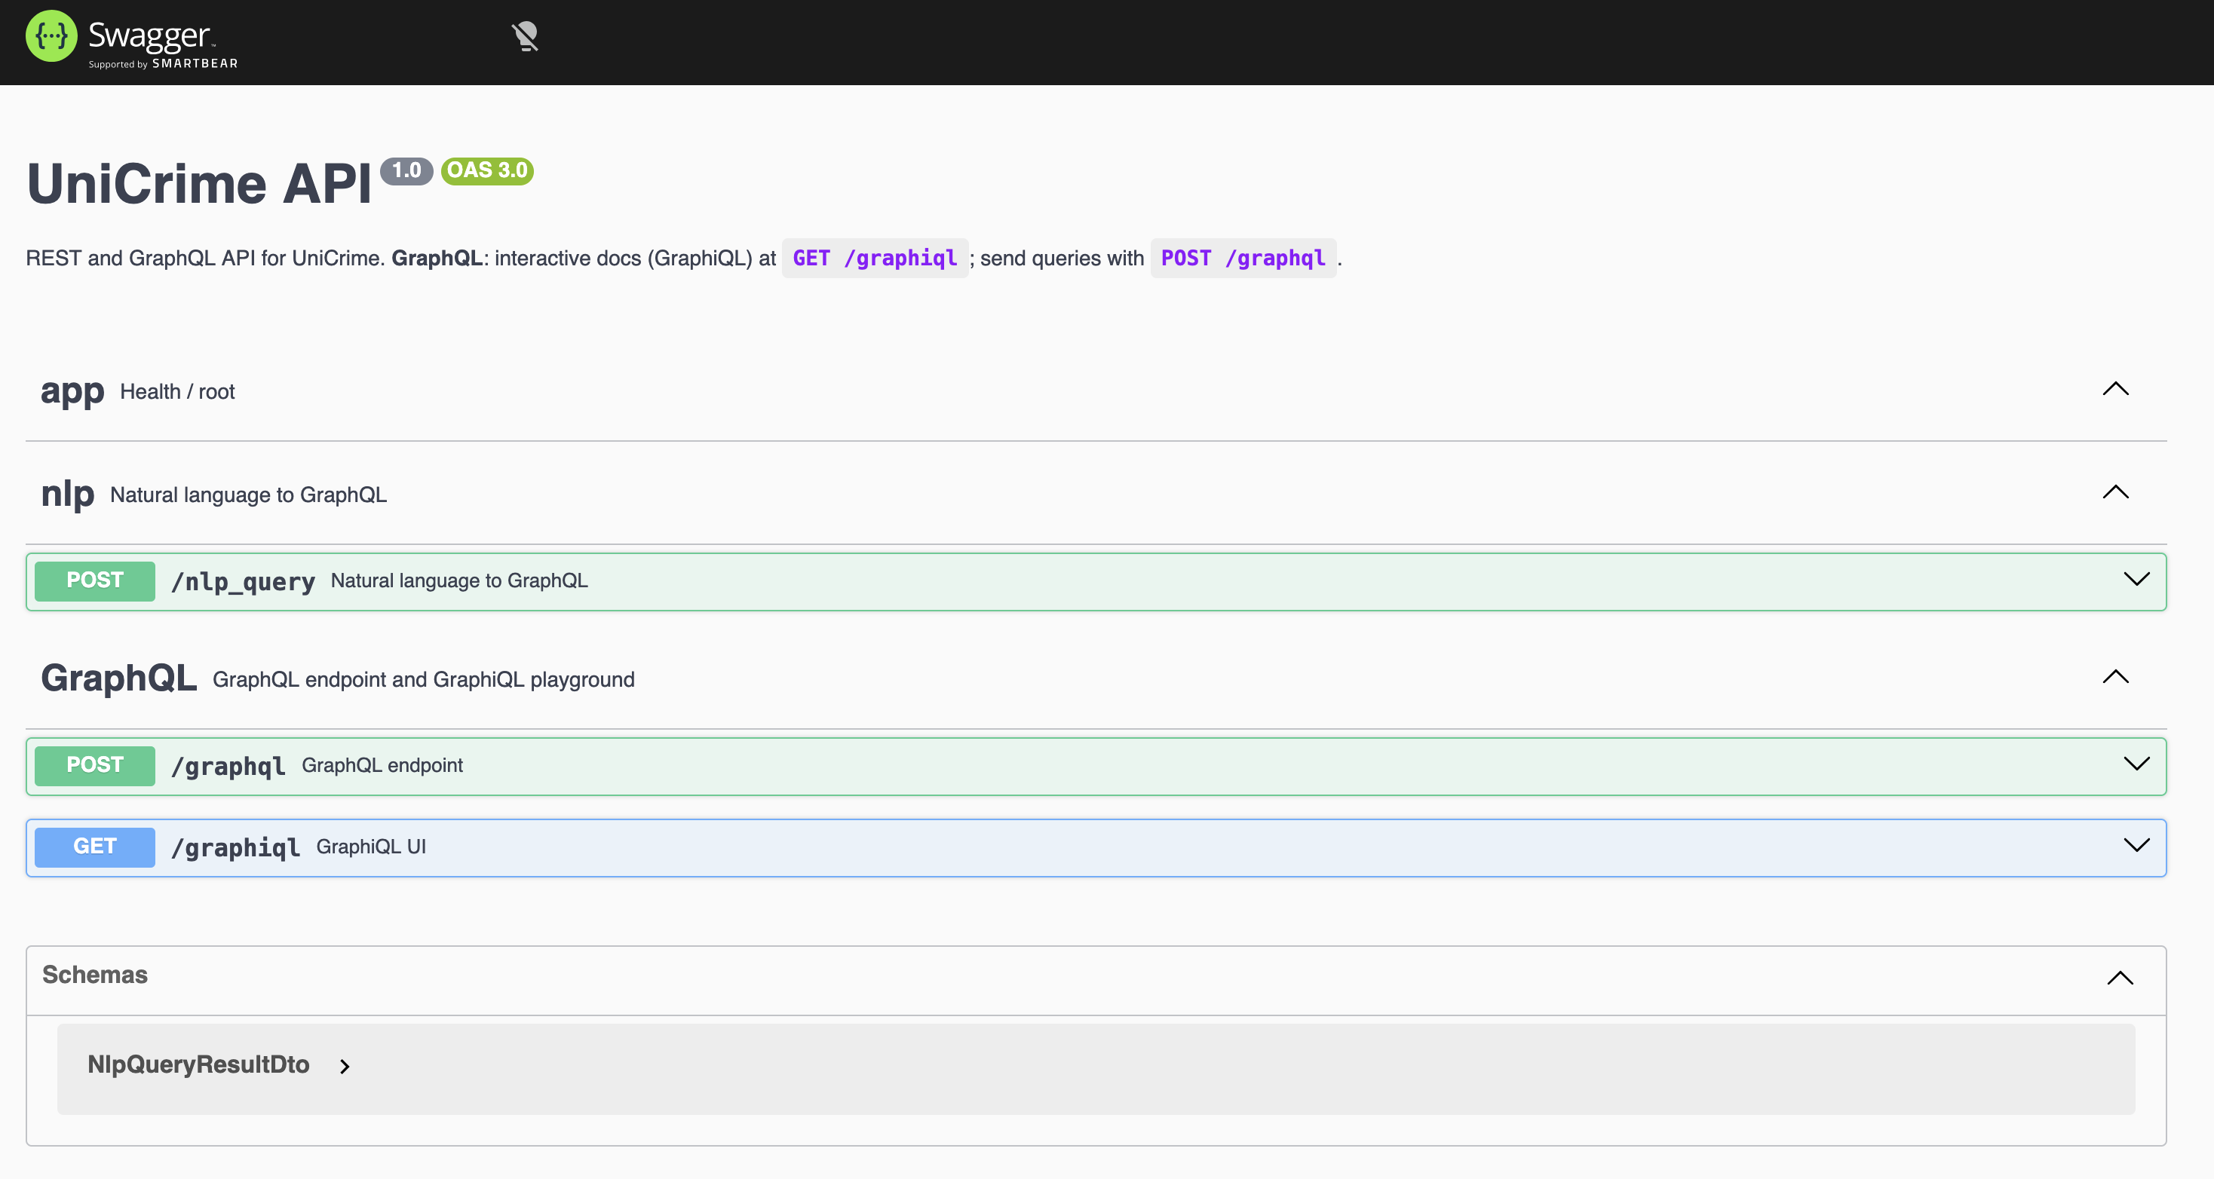Collapse the app section chevron

[x=2115, y=389]
